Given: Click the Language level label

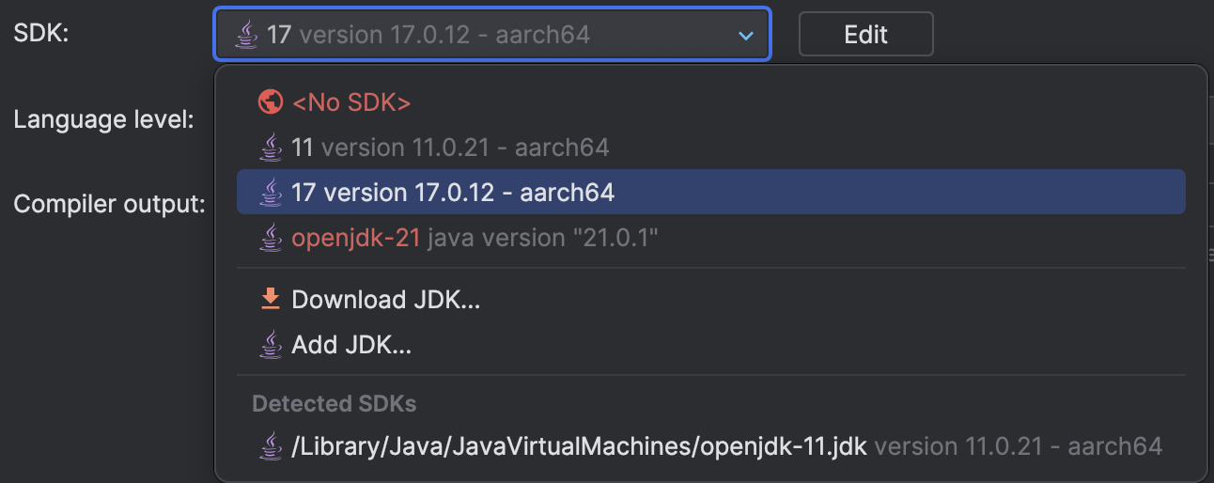Looking at the screenshot, I should (104, 119).
